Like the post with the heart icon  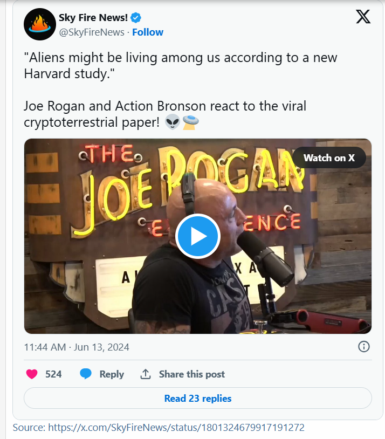tap(32, 374)
